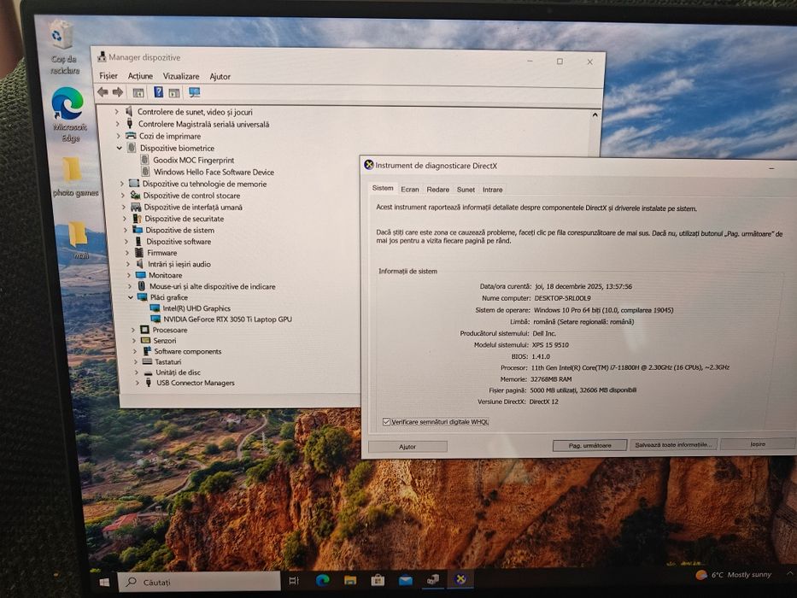The width and height of the screenshot is (797, 598).
Task: Open Microsoft Edge from the taskbar
Action: pos(322,580)
